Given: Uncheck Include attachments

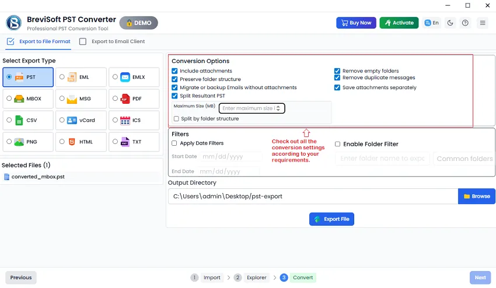Looking at the screenshot, I should [x=174, y=71].
